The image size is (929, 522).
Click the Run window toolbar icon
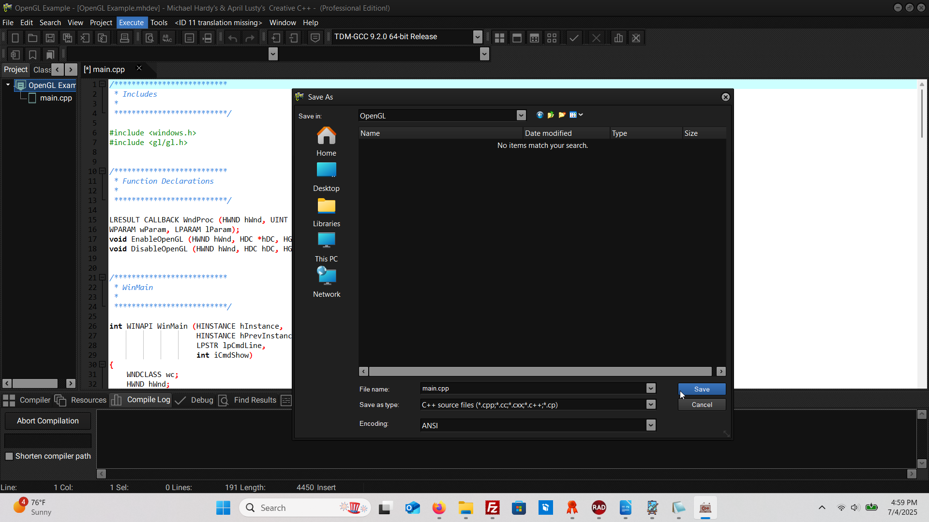tap(517, 38)
